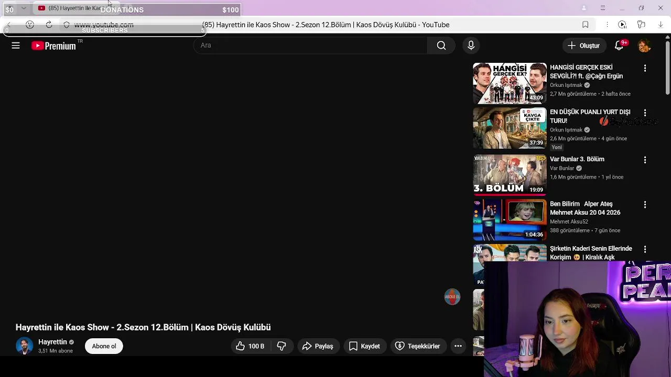Screen dimensions: 671x377
Task: Open more actions next to Teşekkürler
Action: (x=458, y=346)
